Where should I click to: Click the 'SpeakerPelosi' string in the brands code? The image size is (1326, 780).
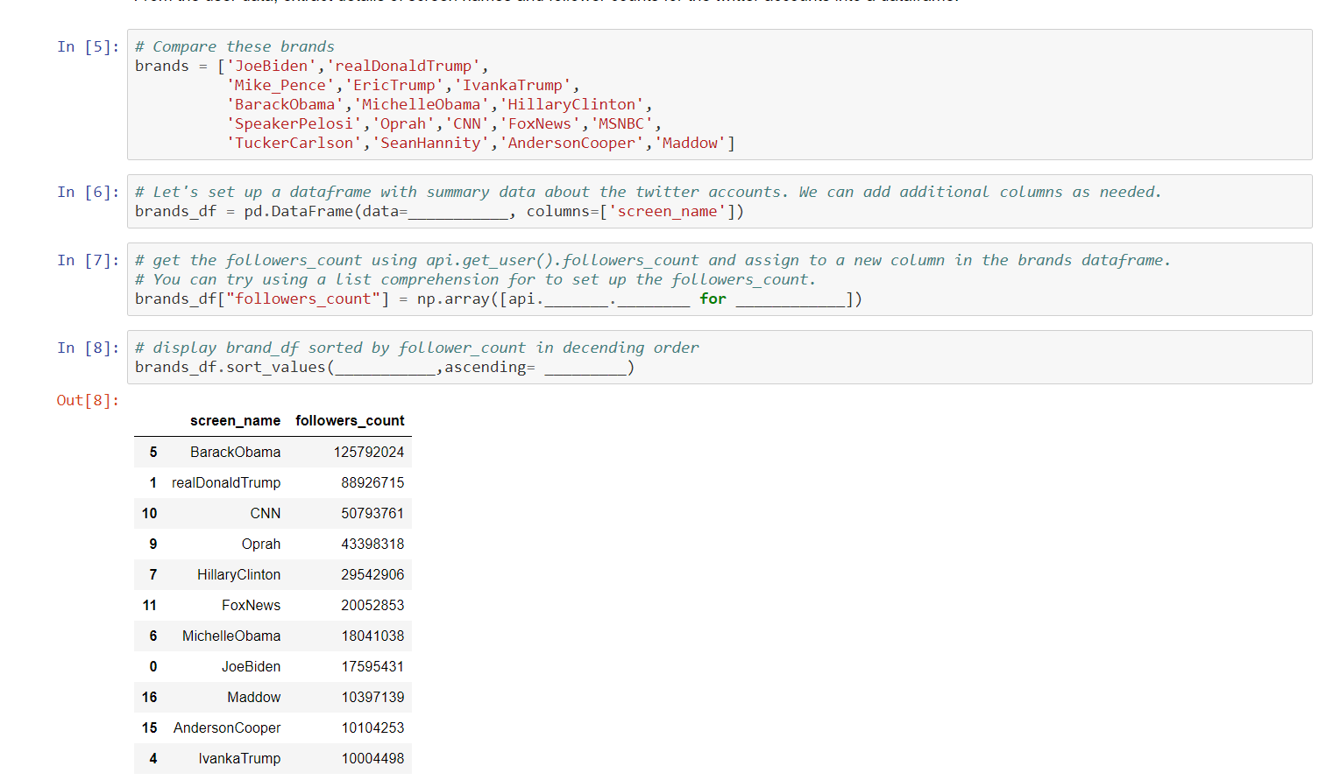click(294, 123)
